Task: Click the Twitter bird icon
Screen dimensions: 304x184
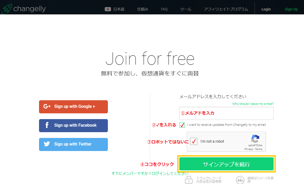Action: pos(47,144)
